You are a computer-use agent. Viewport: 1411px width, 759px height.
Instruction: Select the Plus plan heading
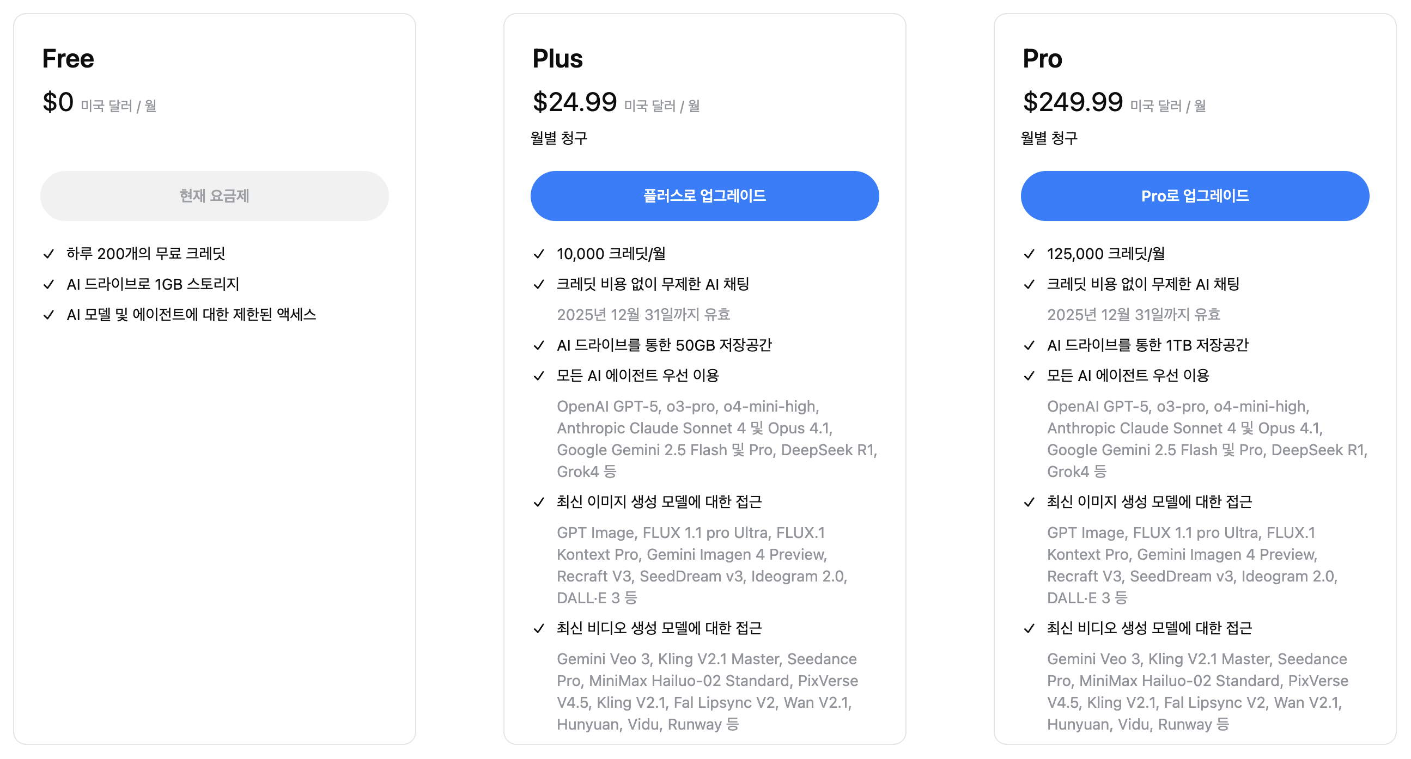pos(558,59)
